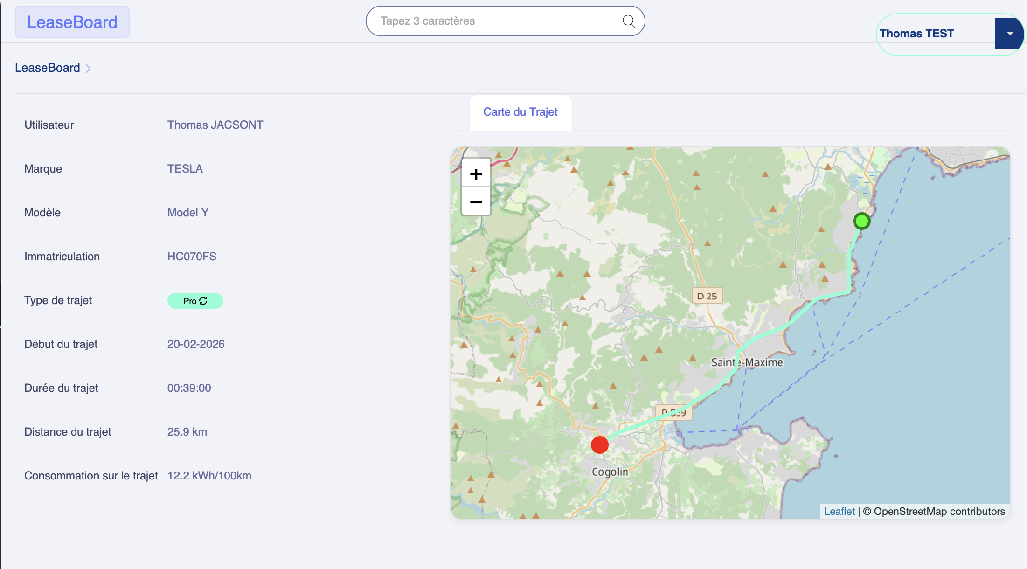Click the user name Thomas JACSONT
The width and height of the screenshot is (1027, 569).
215,125
